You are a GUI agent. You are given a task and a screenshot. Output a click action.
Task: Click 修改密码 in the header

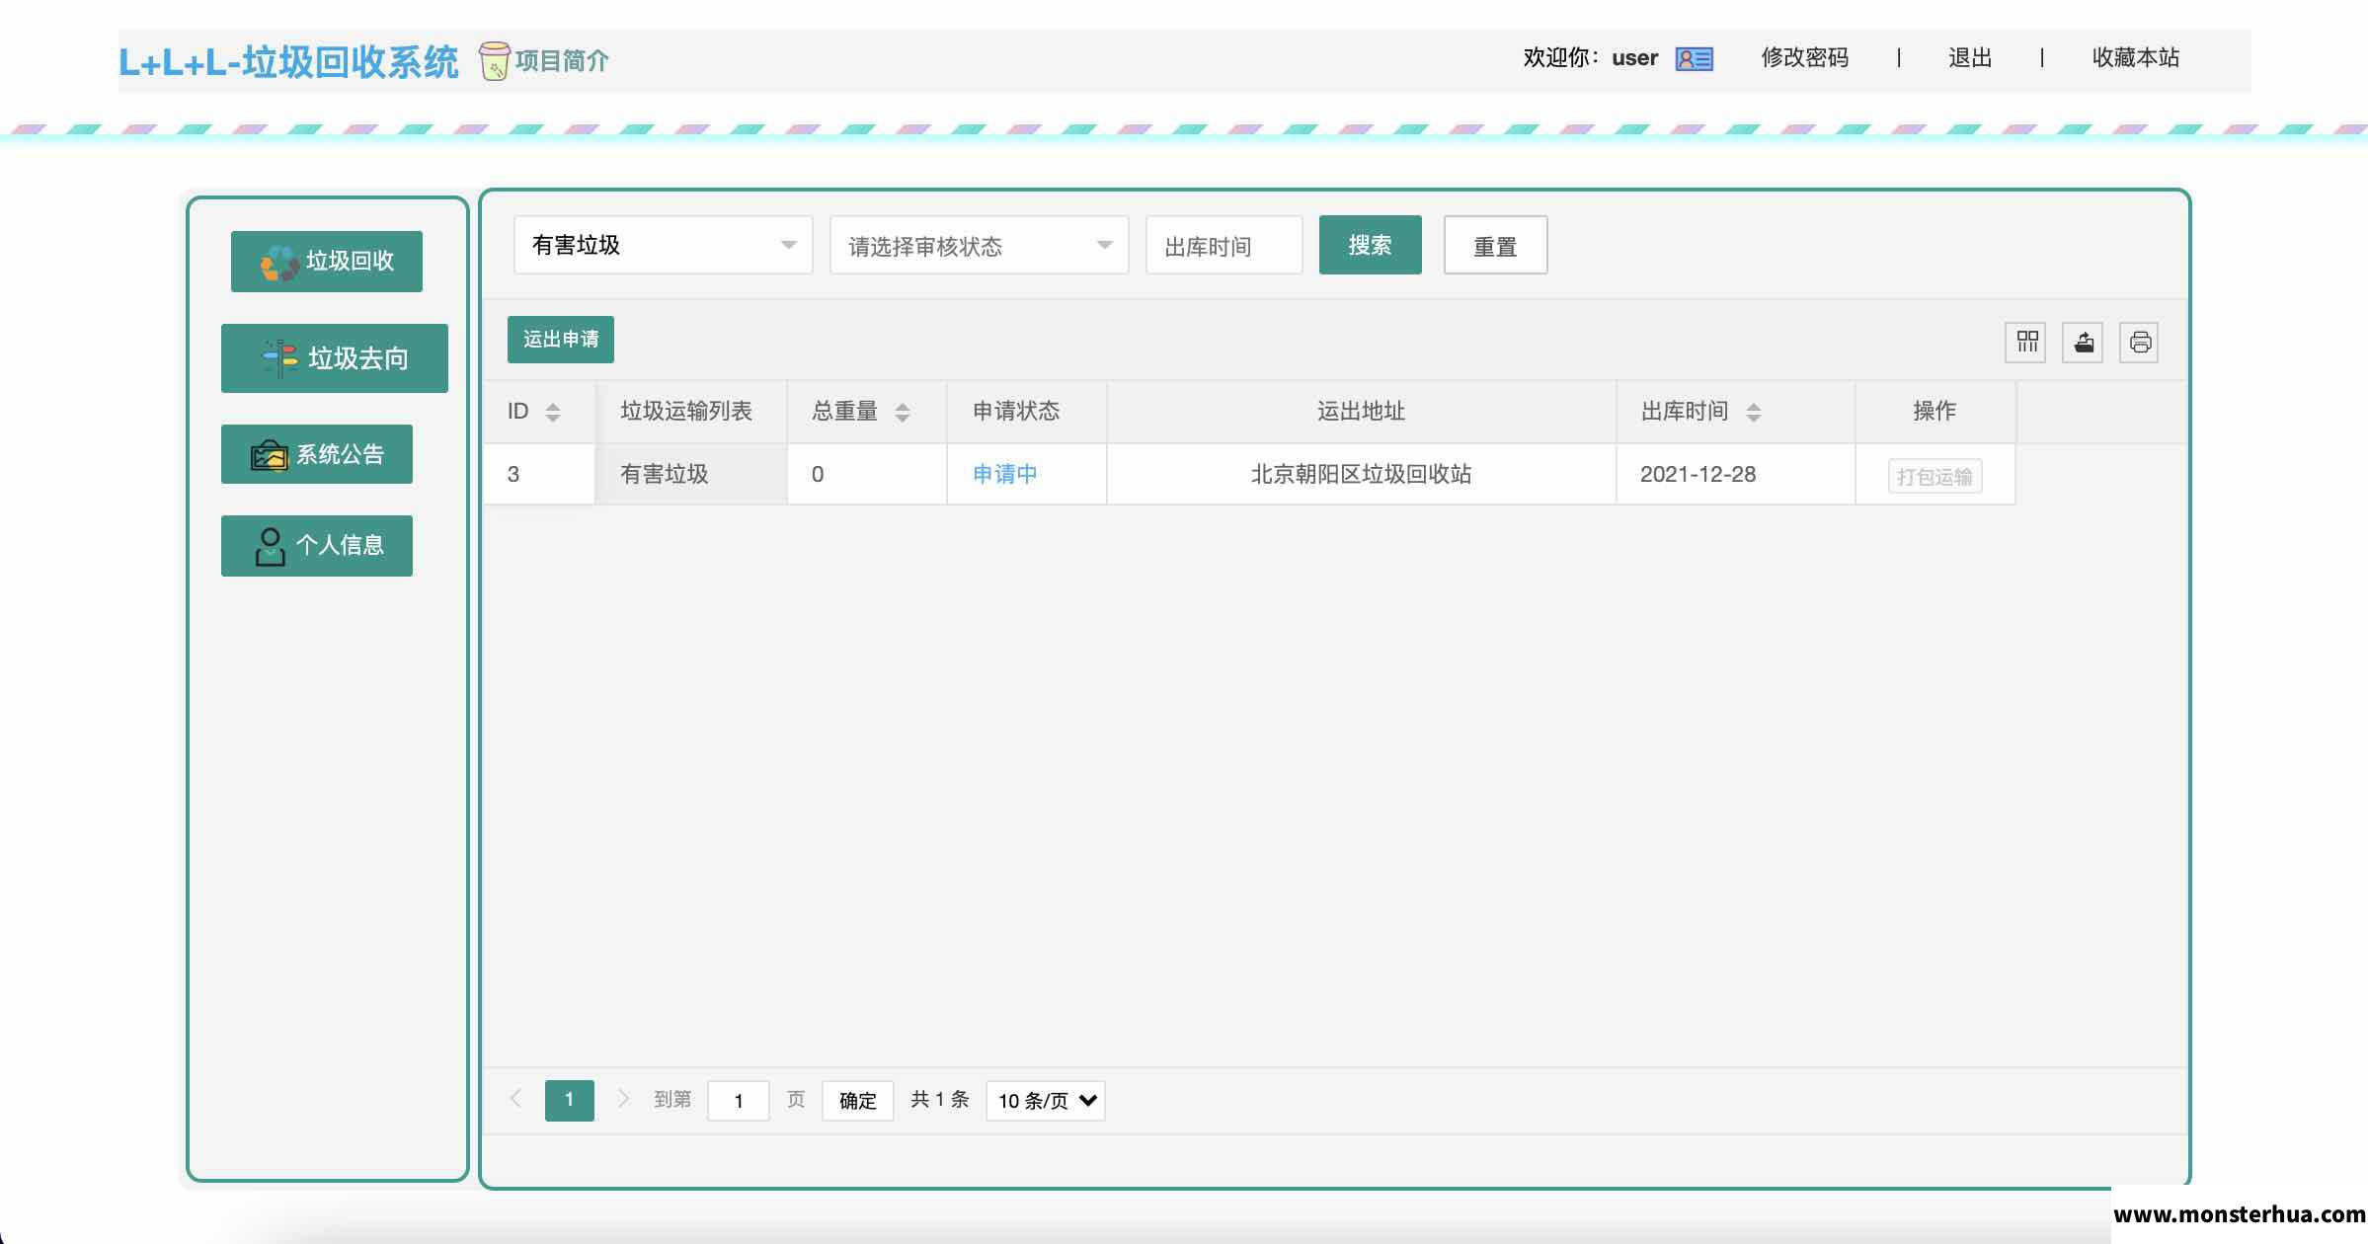click(1805, 58)
